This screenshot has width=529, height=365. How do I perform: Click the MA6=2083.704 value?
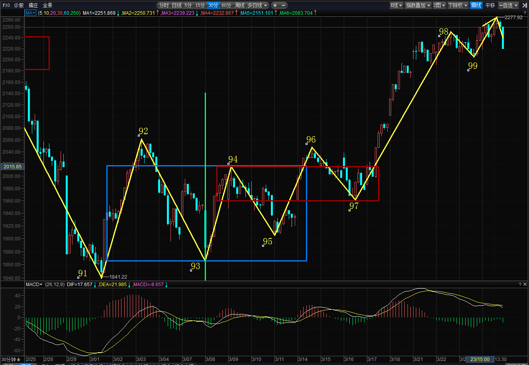click(x=296, y=13)
